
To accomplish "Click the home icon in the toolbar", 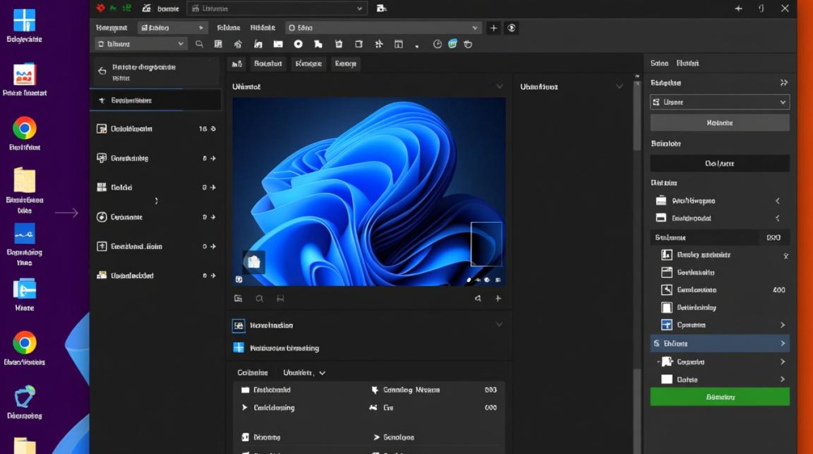I will point(238,44).
